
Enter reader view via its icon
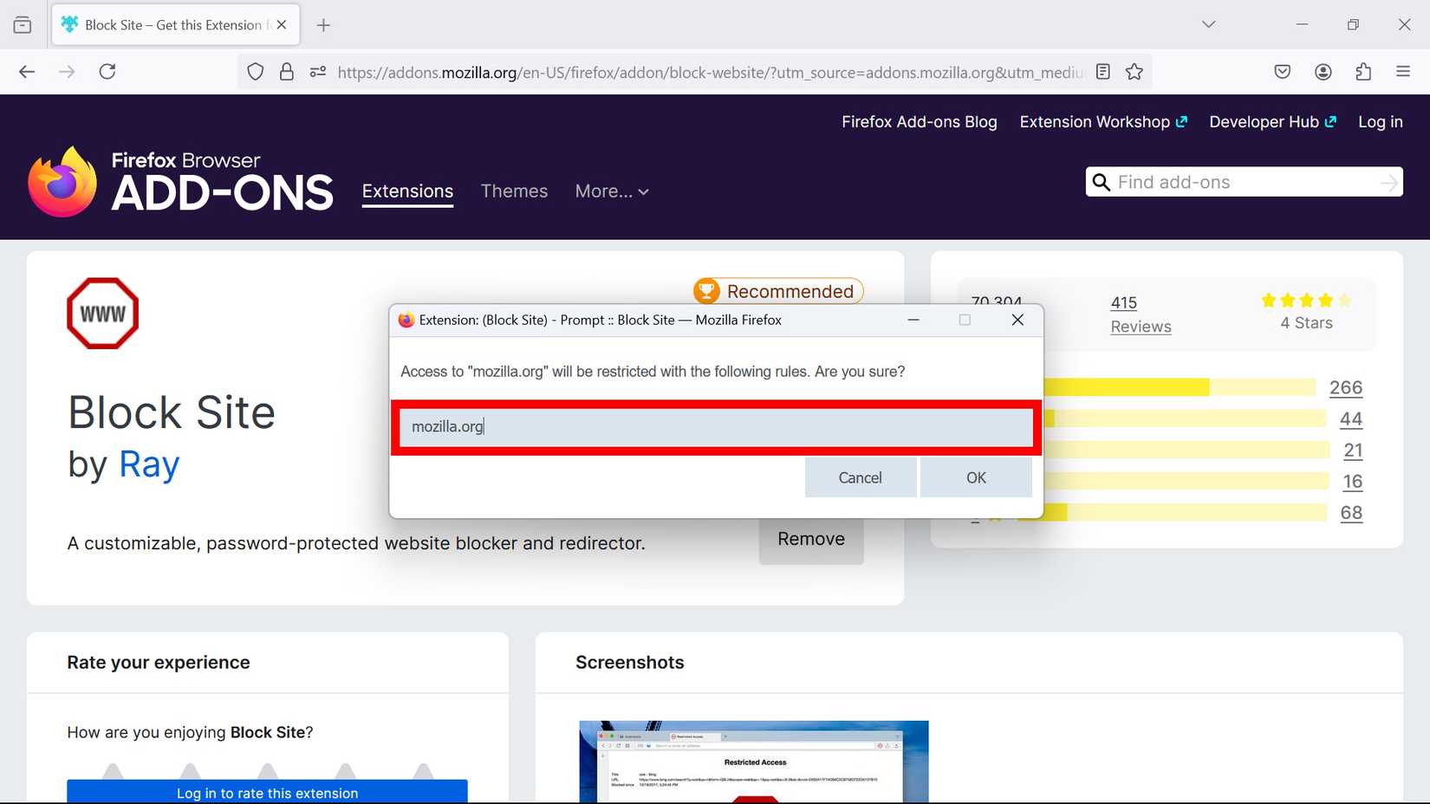coord(1102,72)
